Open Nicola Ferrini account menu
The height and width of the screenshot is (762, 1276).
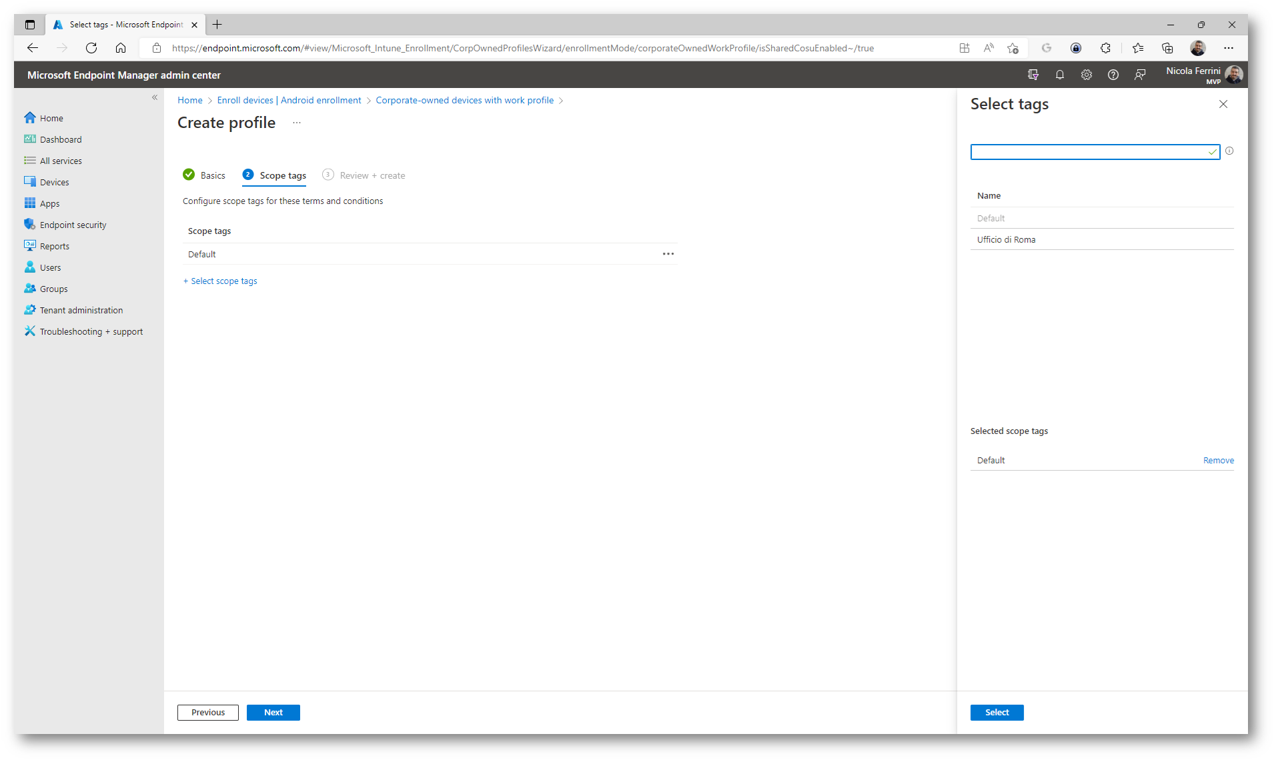click(x=1204, y=75)
